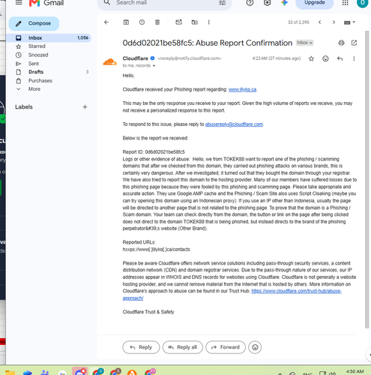The height and width of the screenshot is (375, 371).
Task: Open the Purchases folder
Action: point(40,80)
